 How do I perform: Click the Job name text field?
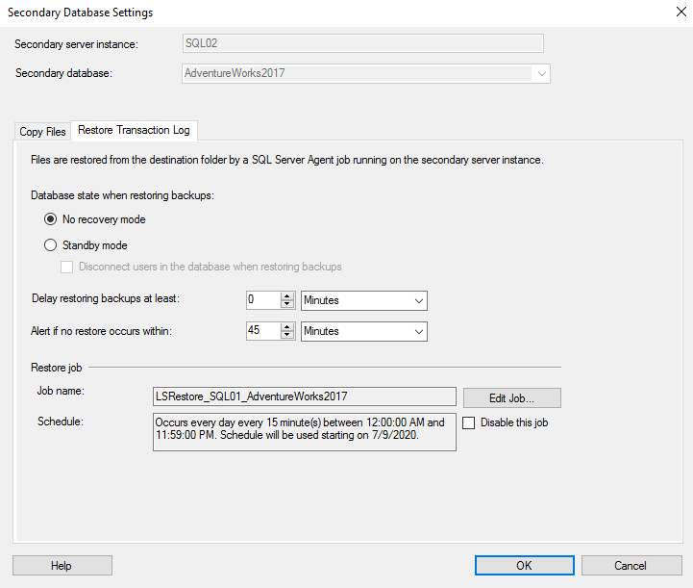[x=305, y=396]
